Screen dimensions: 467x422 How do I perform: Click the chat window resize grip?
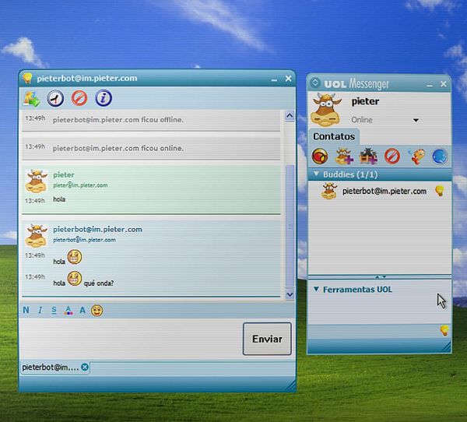[x=291, y=385]
